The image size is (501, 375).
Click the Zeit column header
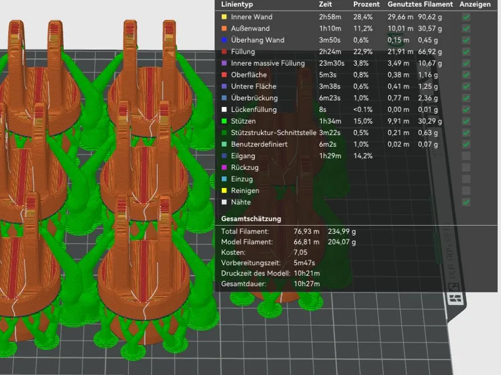tap(325, 4)
